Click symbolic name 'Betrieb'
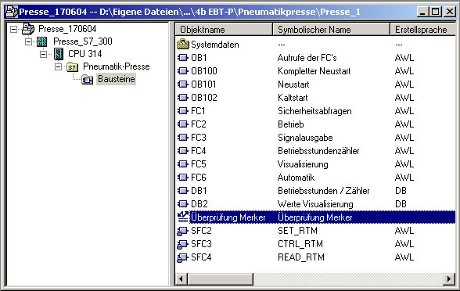This screenshot has height=291, width=460. click(291, 124)
